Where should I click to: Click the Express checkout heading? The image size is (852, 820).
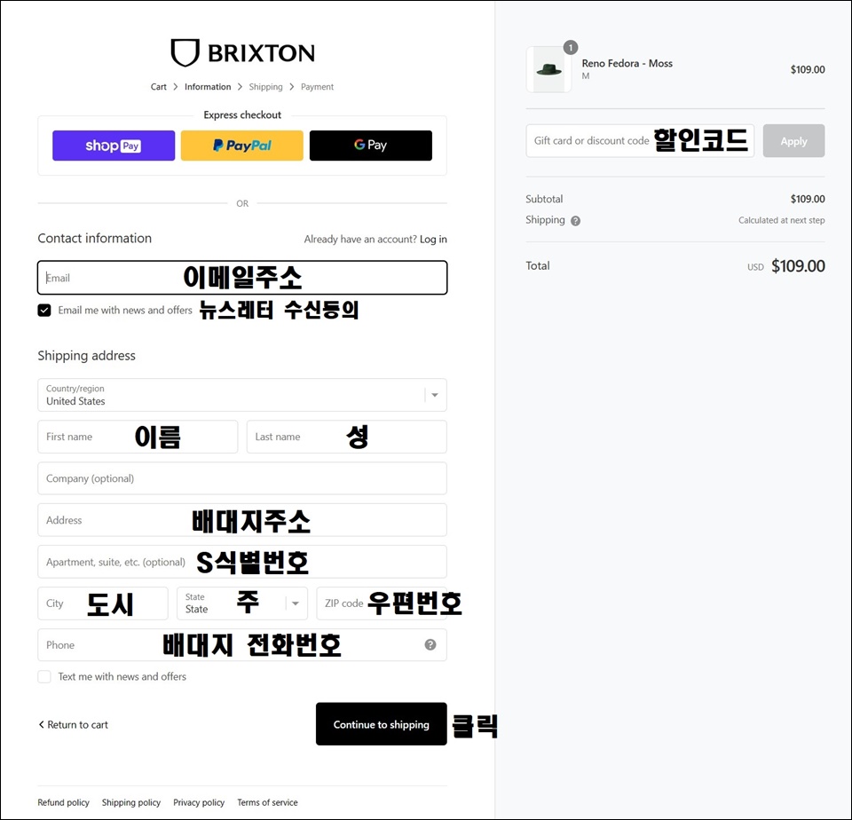[x=242, y=115]
